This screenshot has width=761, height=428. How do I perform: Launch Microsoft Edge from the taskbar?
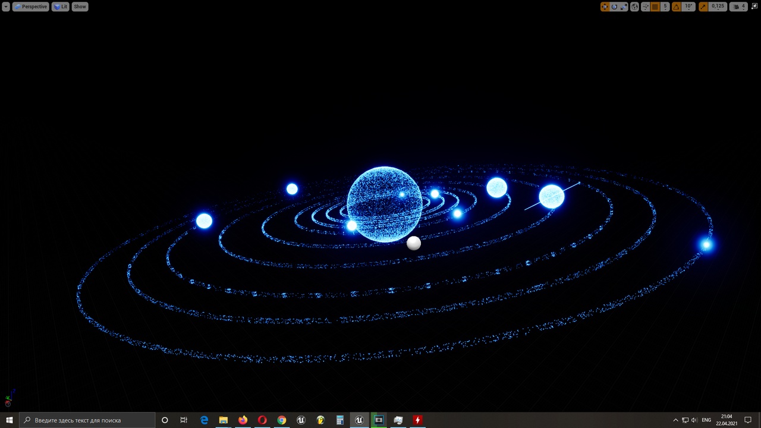tap(204, 420)
